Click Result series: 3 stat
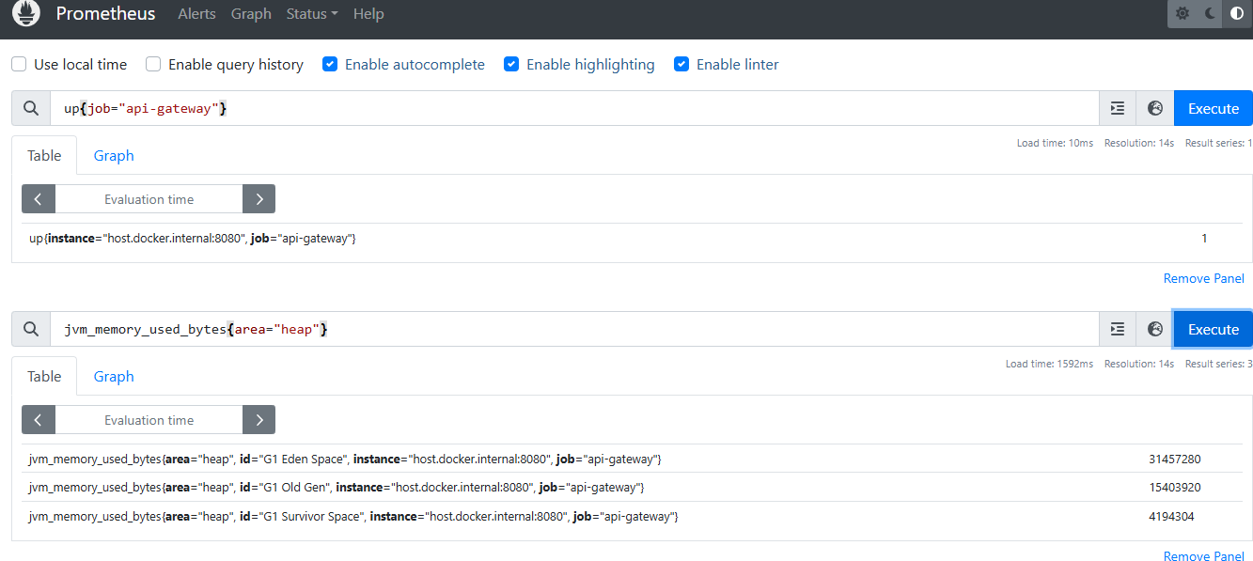1253x561 pixels. [1218, 364]
